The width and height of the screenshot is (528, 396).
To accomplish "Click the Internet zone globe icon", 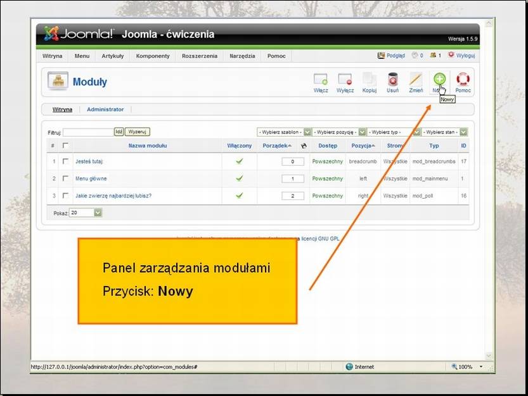I will [x=349, y=366].
